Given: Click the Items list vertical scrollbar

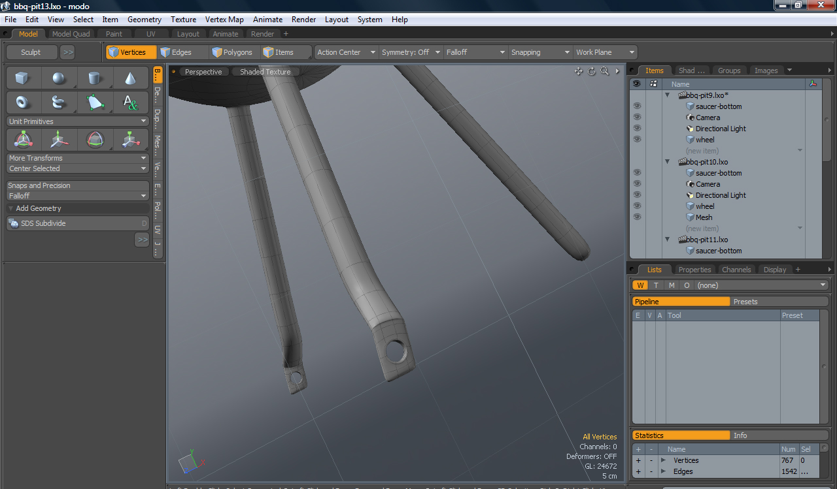Looking at the screenshot, I should [826, 121].
